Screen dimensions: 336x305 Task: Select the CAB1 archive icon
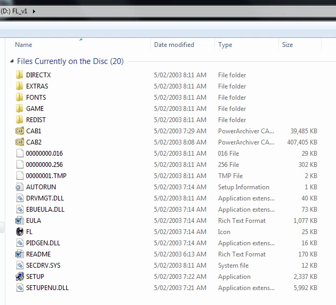20,131
